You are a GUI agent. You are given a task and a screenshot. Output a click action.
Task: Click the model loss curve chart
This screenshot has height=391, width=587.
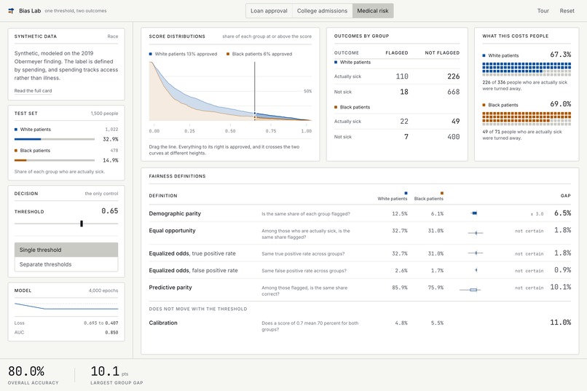coord(66,307)
